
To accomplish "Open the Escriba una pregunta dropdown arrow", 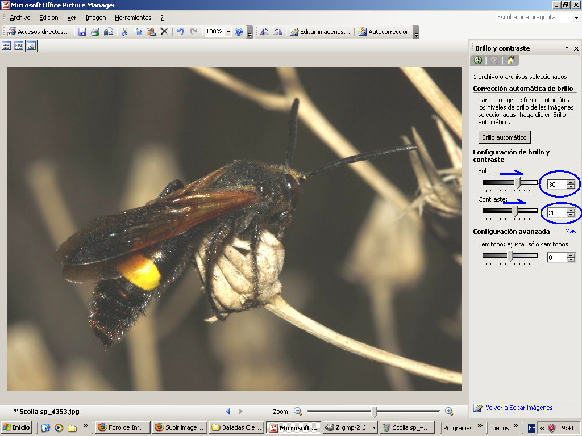I will tap(576, 18).
